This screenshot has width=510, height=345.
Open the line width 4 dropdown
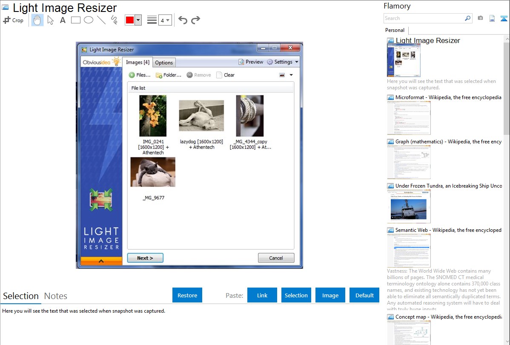pyautogui.click(x=165, y=20)
